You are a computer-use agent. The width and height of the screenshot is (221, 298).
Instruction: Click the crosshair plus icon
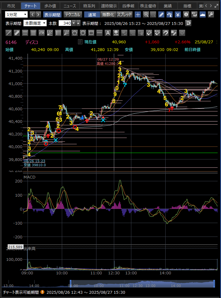pos(138,14)
